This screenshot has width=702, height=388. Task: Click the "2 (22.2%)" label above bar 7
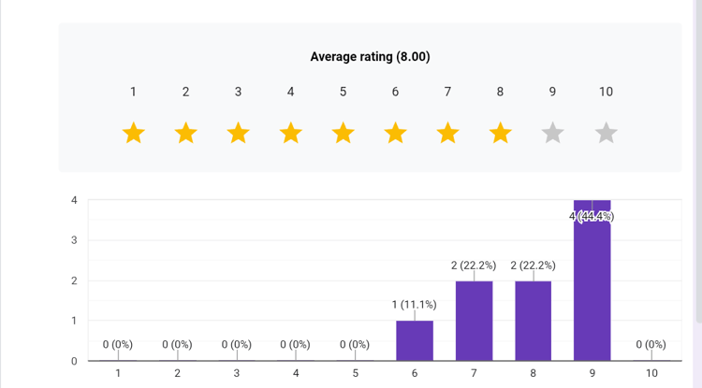click(x=474, y=266)
